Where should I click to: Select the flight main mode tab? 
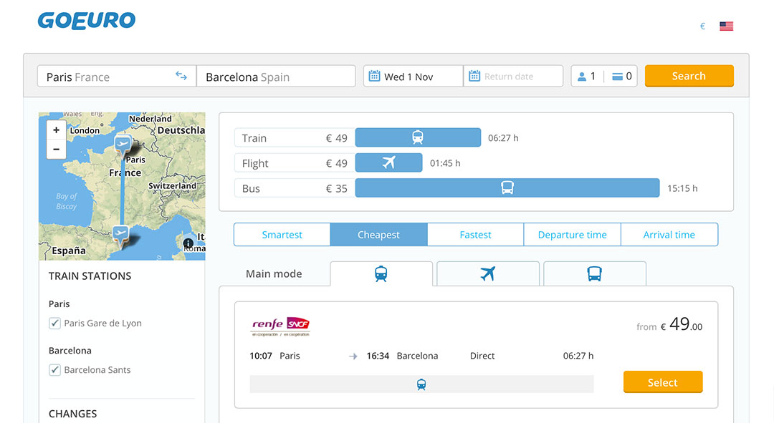click(487, 273)
